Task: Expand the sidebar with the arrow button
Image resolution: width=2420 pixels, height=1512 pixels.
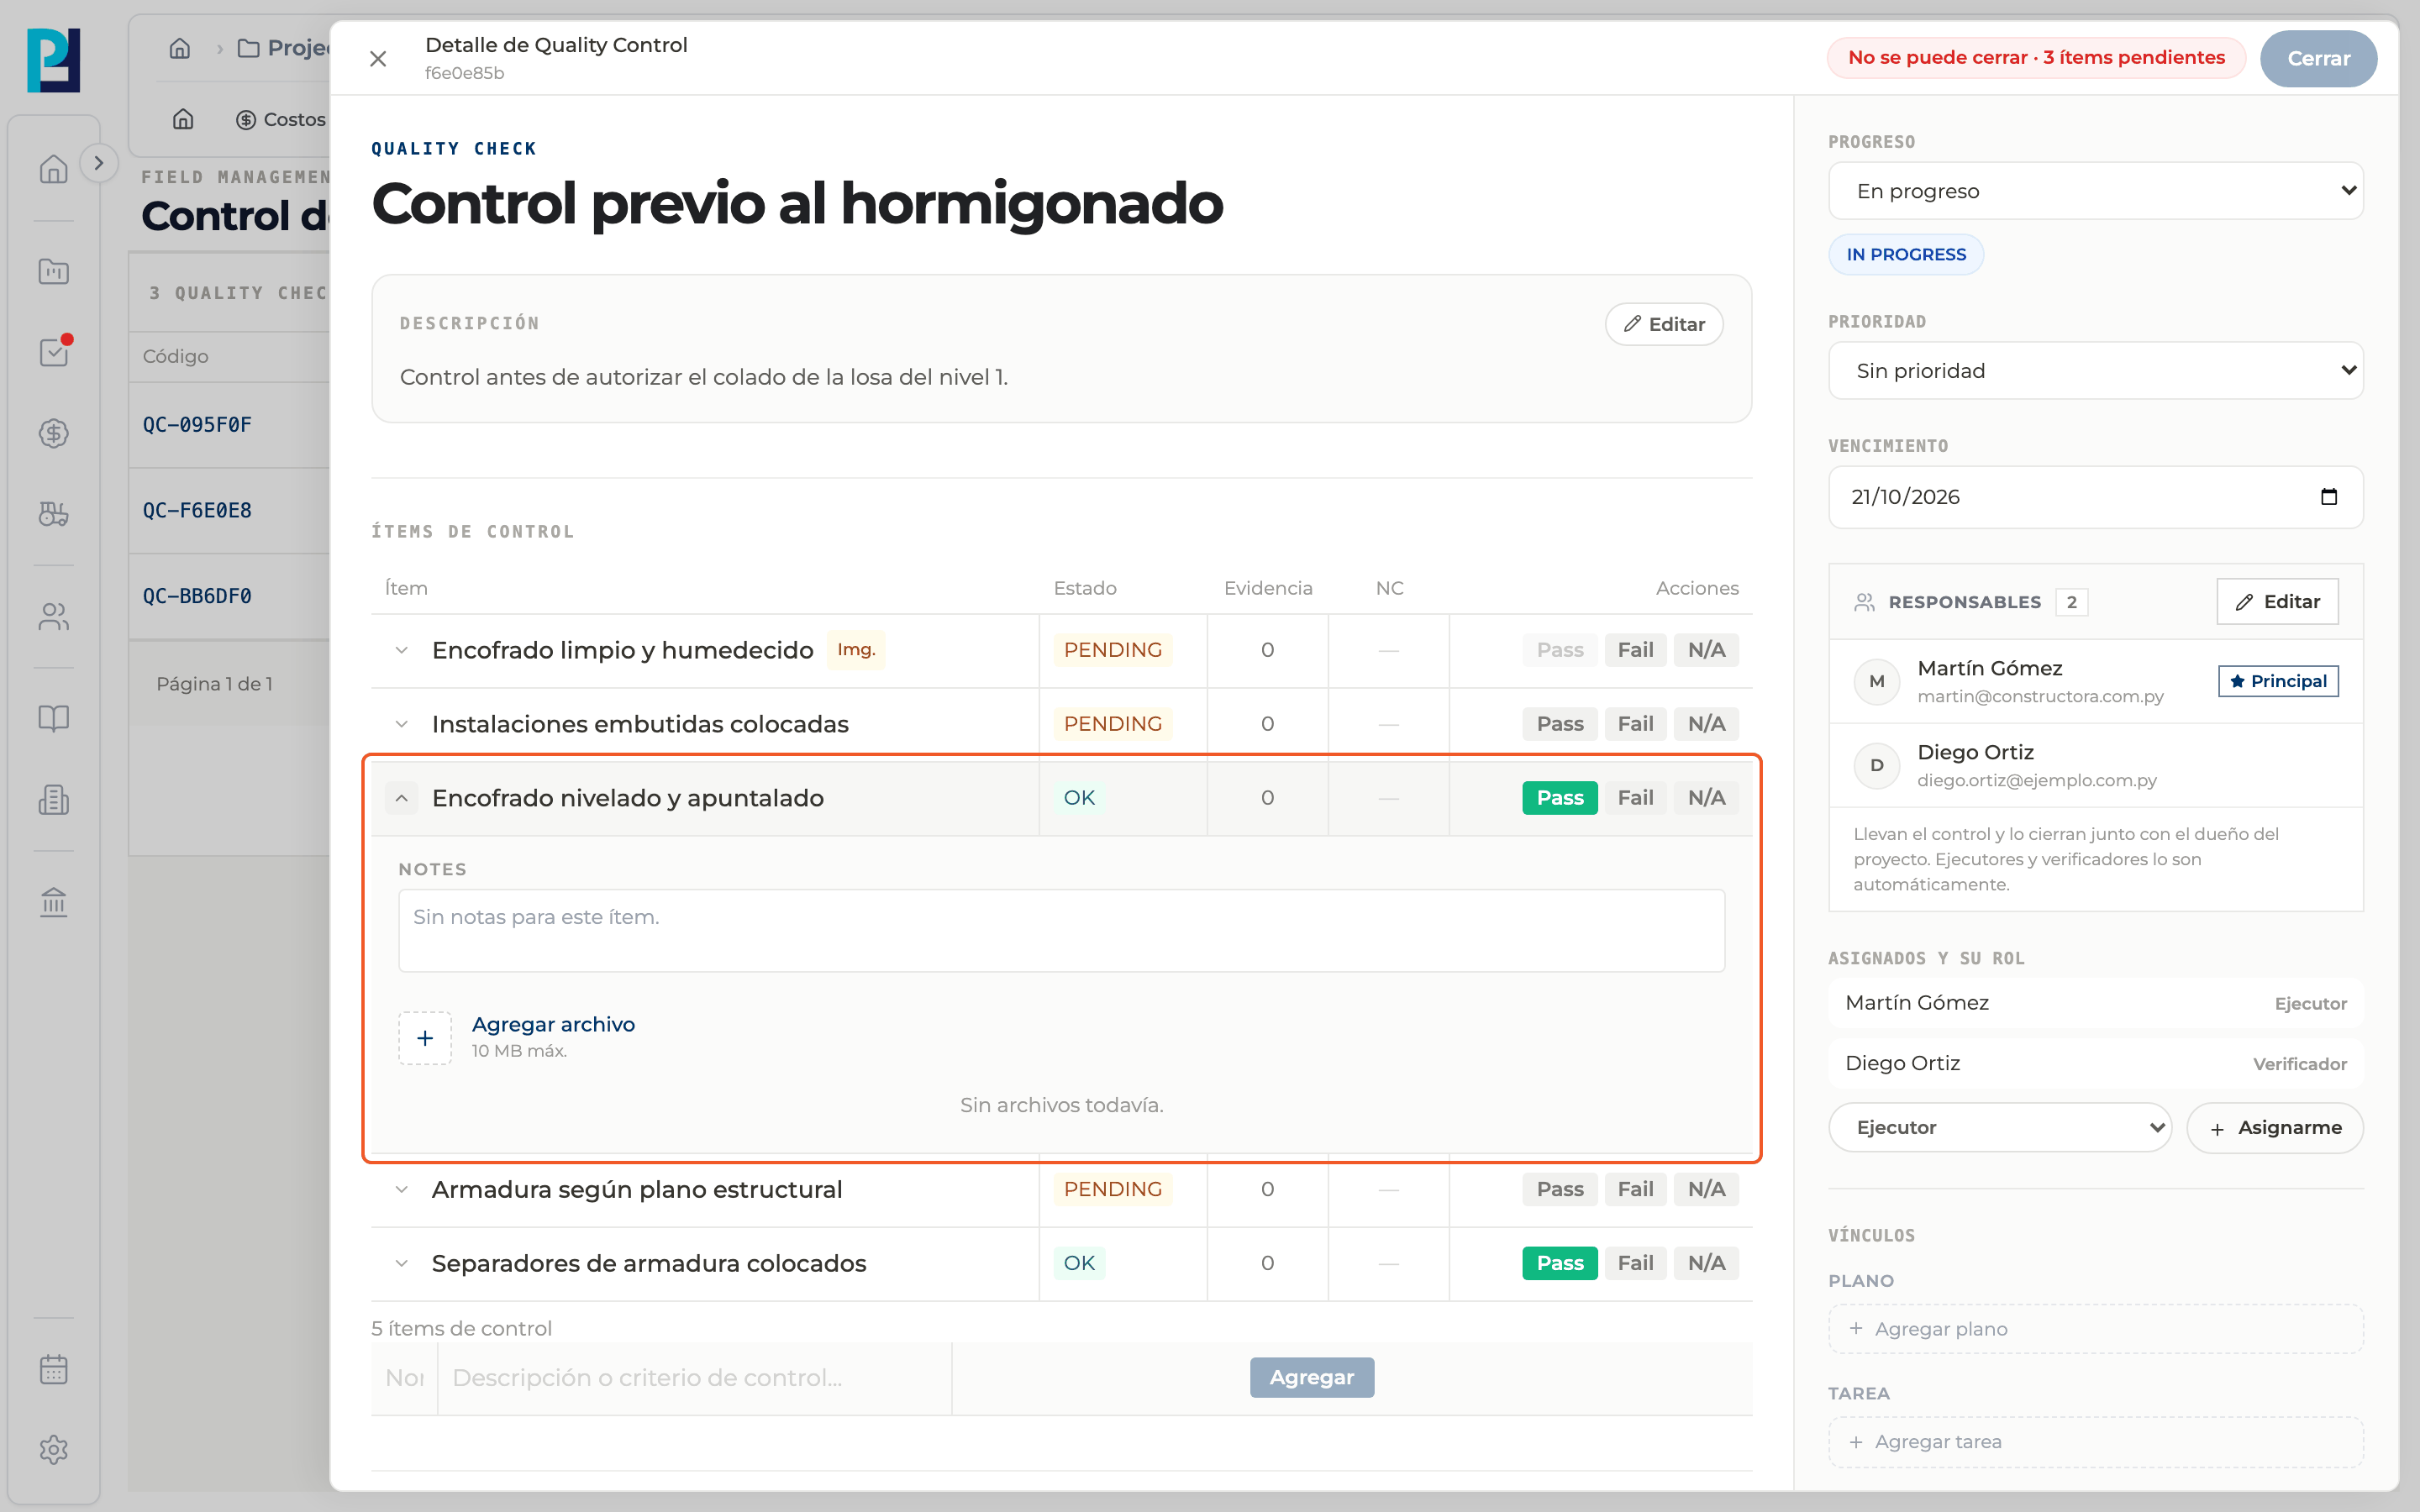Action: point(98,163)
